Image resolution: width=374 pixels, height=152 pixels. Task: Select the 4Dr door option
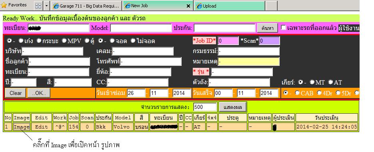tap(319, 93)
